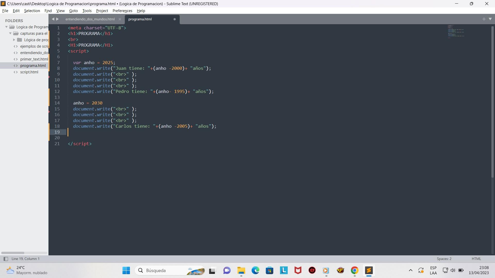Click the closing </script> tag
This screenshot has height=278, width=495.
(80, 144)
